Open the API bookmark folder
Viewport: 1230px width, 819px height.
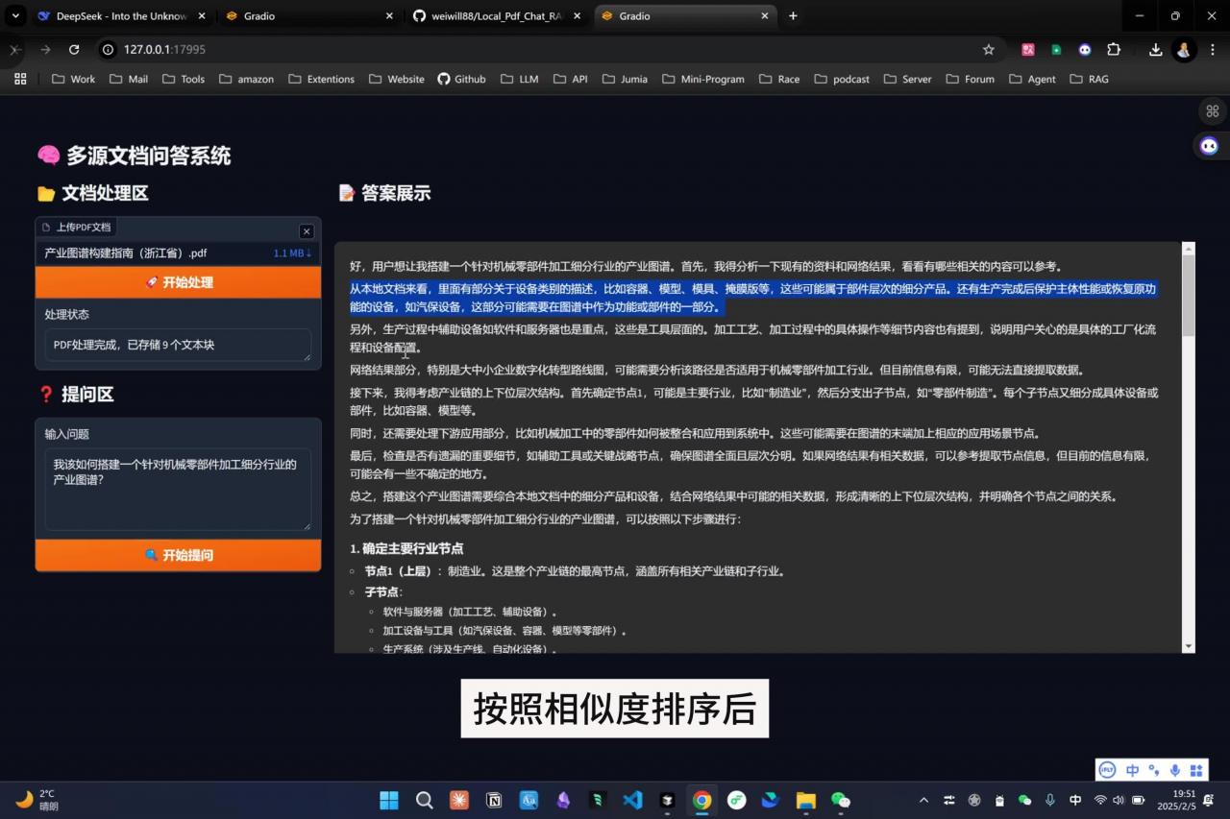coord(570,79)
